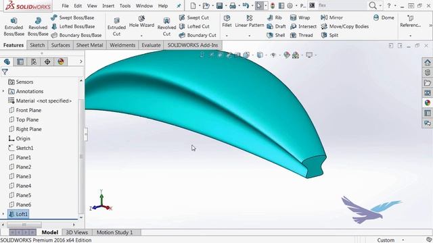Open the Help question mark dropdown
Image resolution: width=433 pixels, height=243 pixels.
click(395, 5)
